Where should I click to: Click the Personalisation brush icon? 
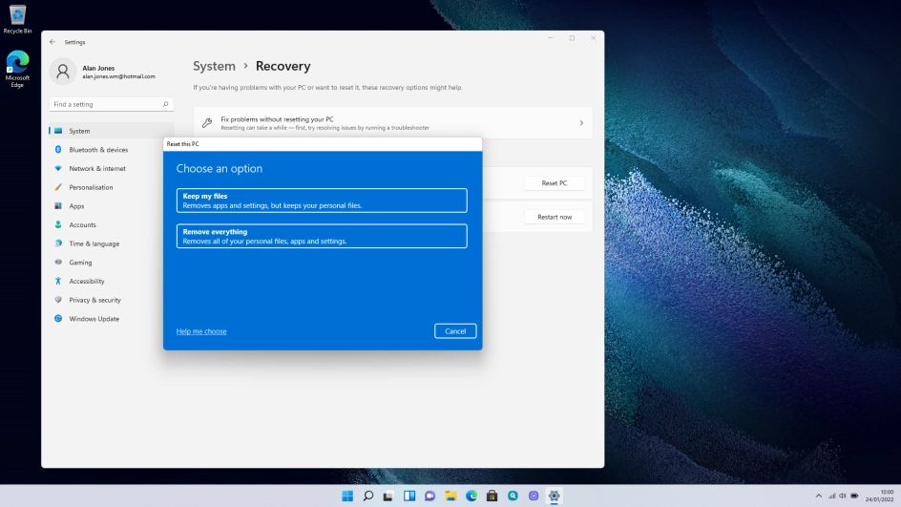coord(58,187)
